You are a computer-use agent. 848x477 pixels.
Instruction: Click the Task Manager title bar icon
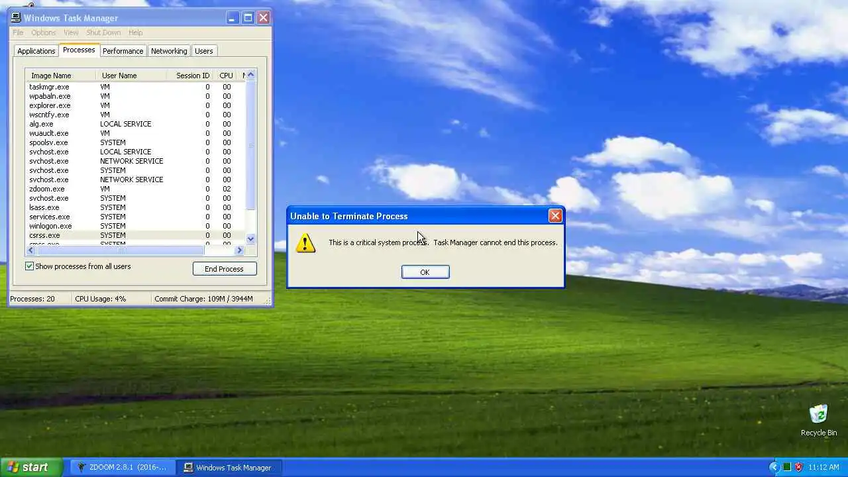[x=17, y=18]
